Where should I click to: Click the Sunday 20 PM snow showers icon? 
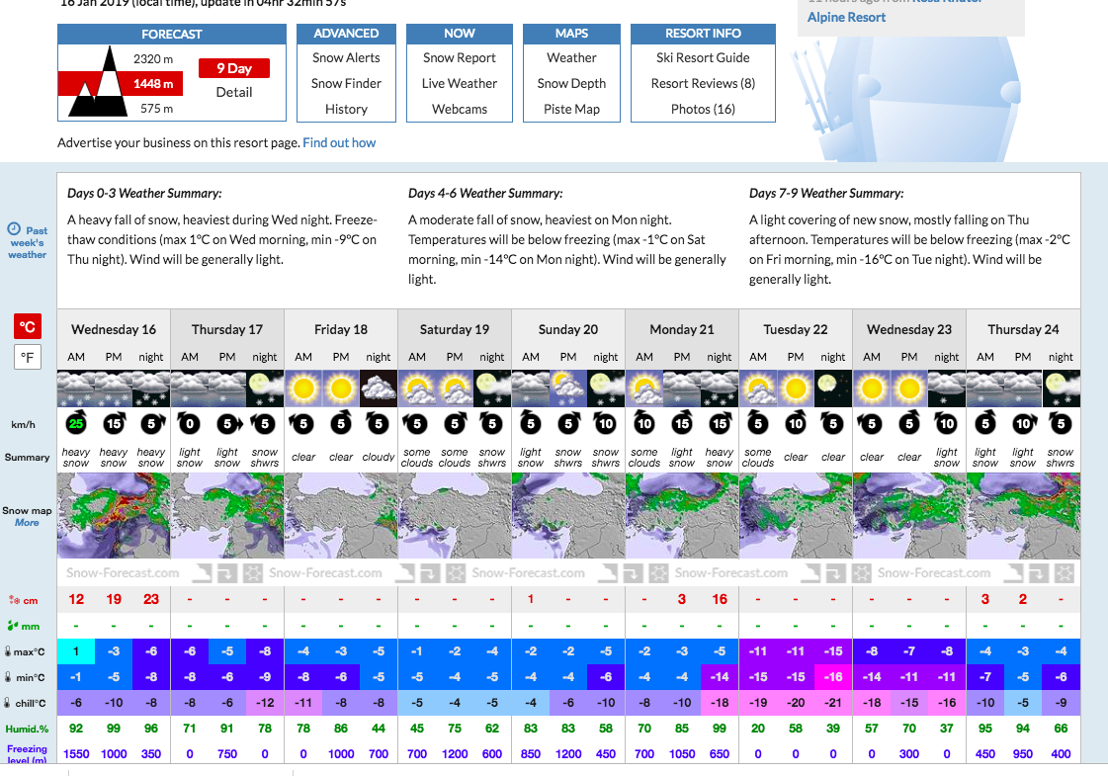568,388
